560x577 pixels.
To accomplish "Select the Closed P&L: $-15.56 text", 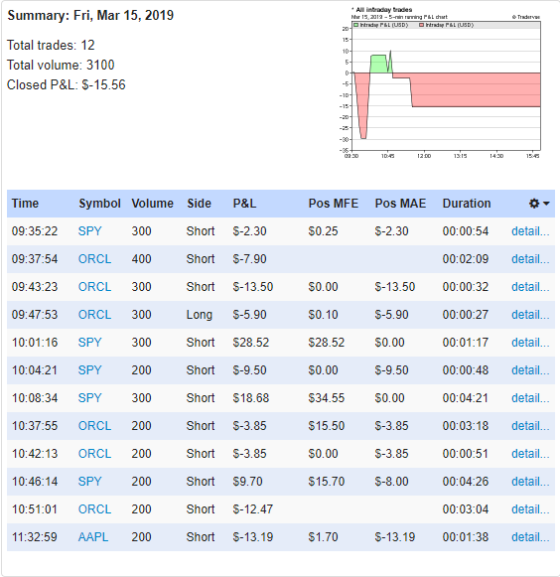I will click(67, 84).
